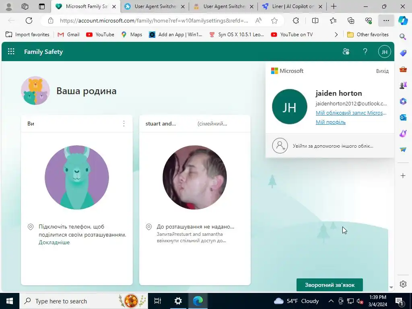Screen dimensions: 412x309
Task: Open the Microsoft apps launcher grid
Action: 11,51
